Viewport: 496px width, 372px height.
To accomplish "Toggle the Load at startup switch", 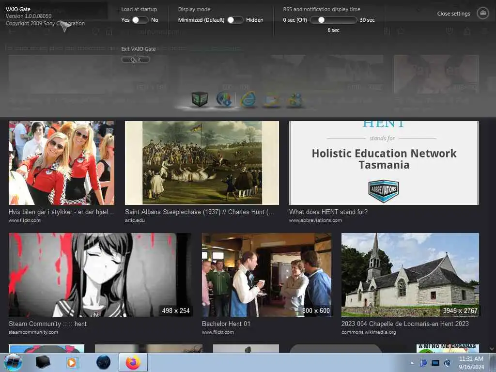I will [x=139, y=20].
